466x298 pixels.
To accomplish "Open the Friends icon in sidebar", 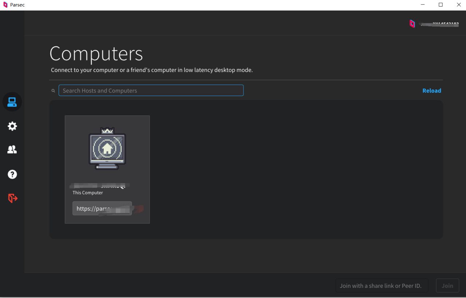I will click(12, 150).
